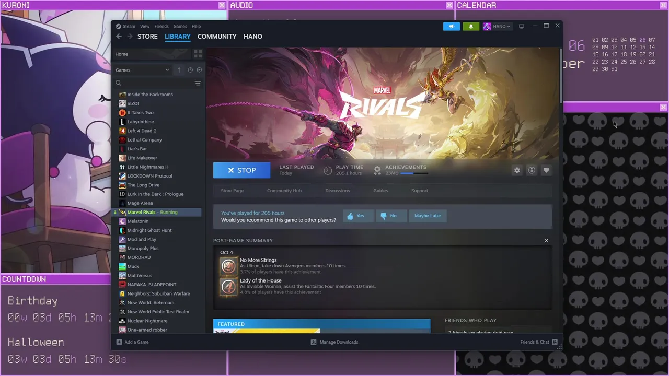Open the Home button in library sidebar
Image resolution: width=669 pixels, height=376 pixels.
[x=152, y=54]
